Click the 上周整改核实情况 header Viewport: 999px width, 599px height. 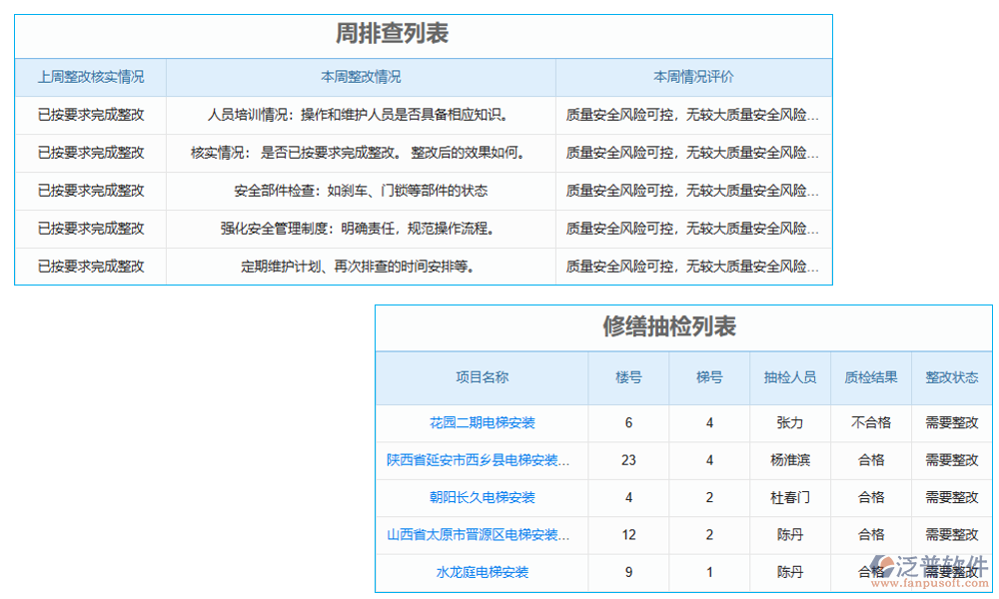[90, 76]
